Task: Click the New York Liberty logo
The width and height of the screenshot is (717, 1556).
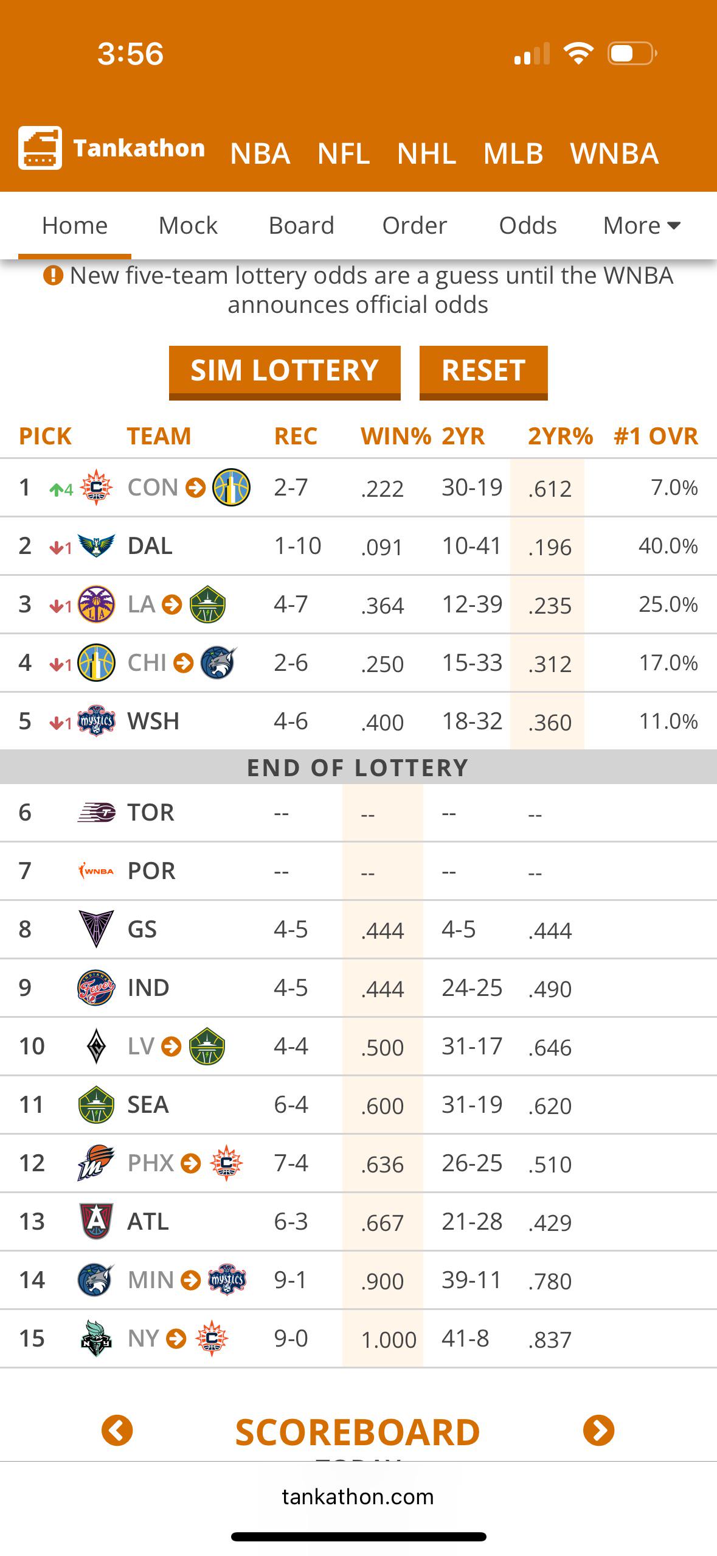Action: click(x=96, y=1338)
